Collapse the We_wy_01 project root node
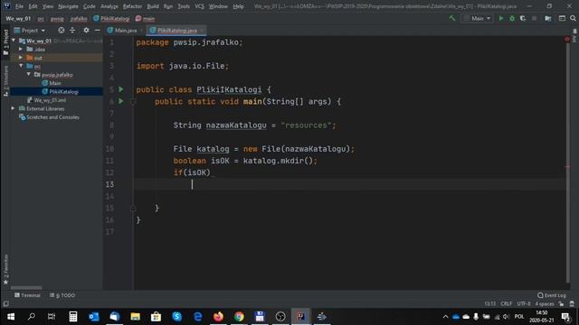Viewport: 579px width, 325px height. click(x=14, y=41)
